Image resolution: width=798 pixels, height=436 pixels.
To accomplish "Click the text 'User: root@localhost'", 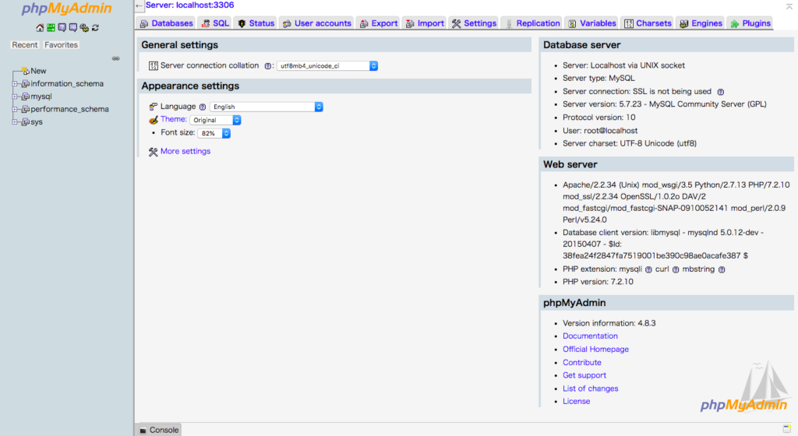I will pyautogui.click(x=600, y=131).
